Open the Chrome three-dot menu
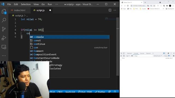 tap(173, 6)
